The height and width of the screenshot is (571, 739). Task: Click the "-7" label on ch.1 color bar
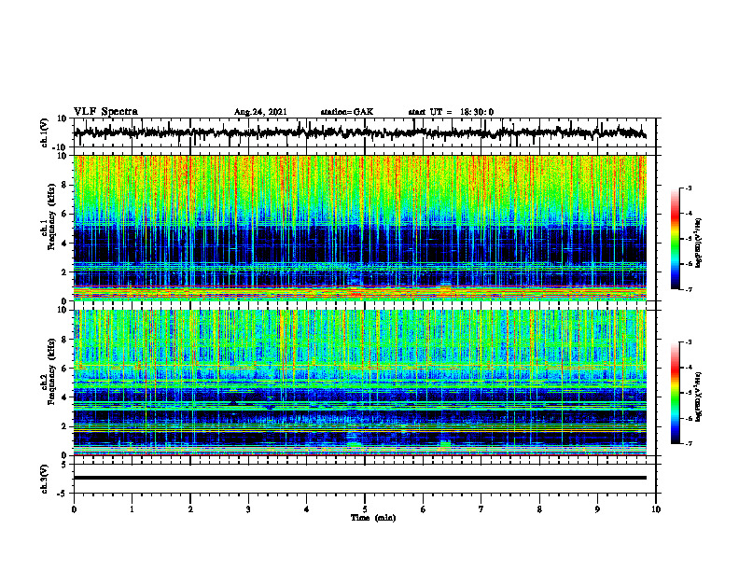click(688, 289)
